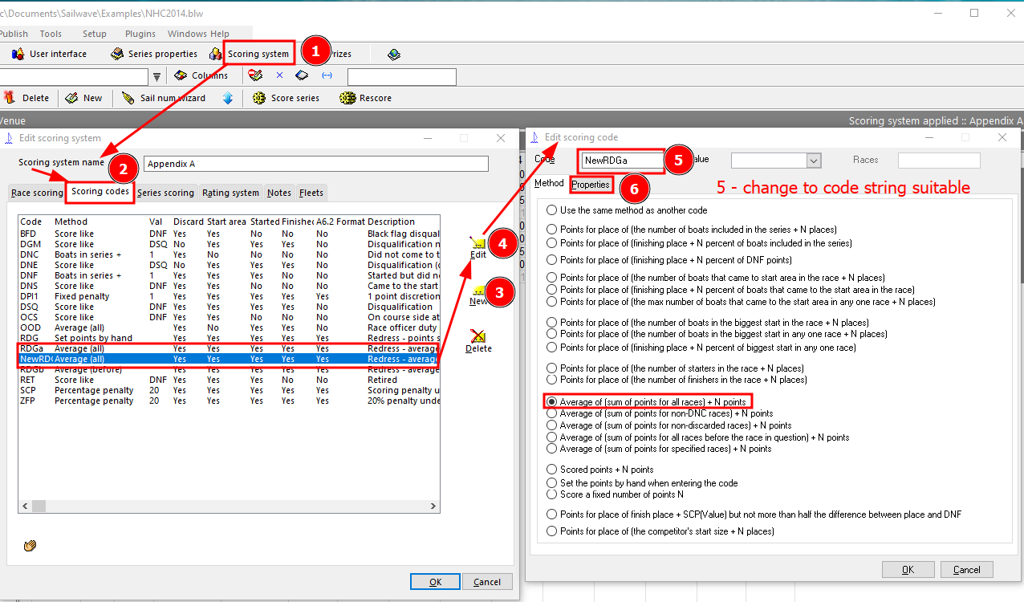Click the globe icon in the toolbar
The image size is (1024, 602).
(393, 54)
